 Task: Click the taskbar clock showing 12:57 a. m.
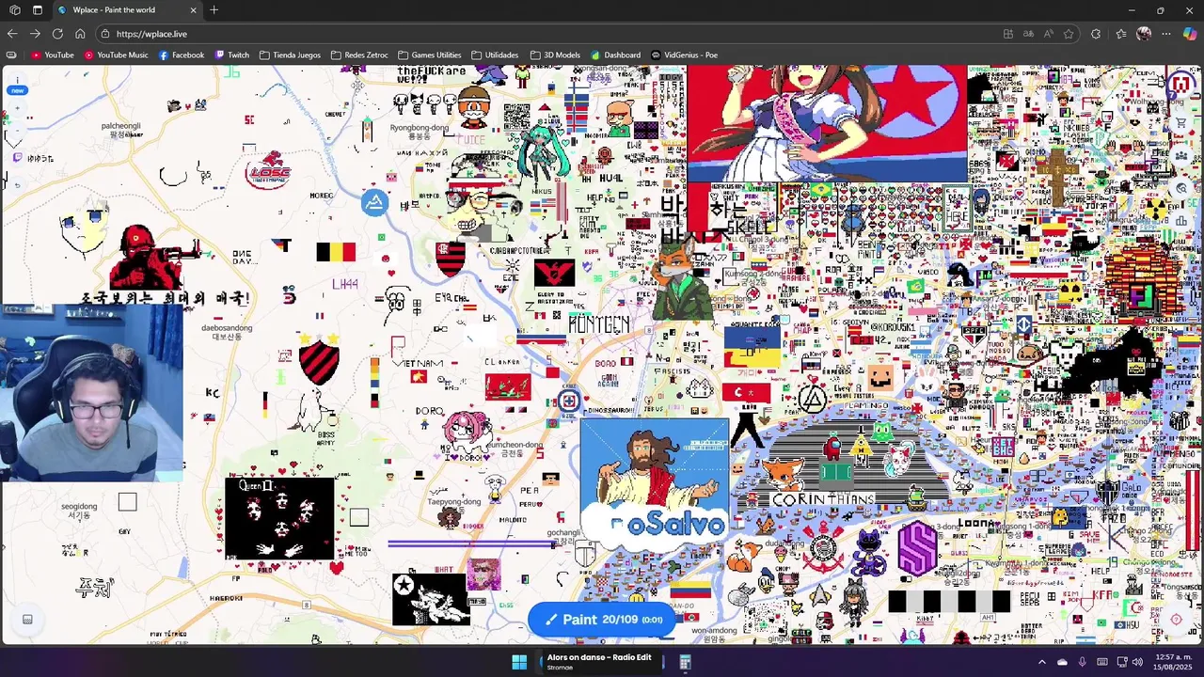pyautogui.click(x=1173, y=662)
